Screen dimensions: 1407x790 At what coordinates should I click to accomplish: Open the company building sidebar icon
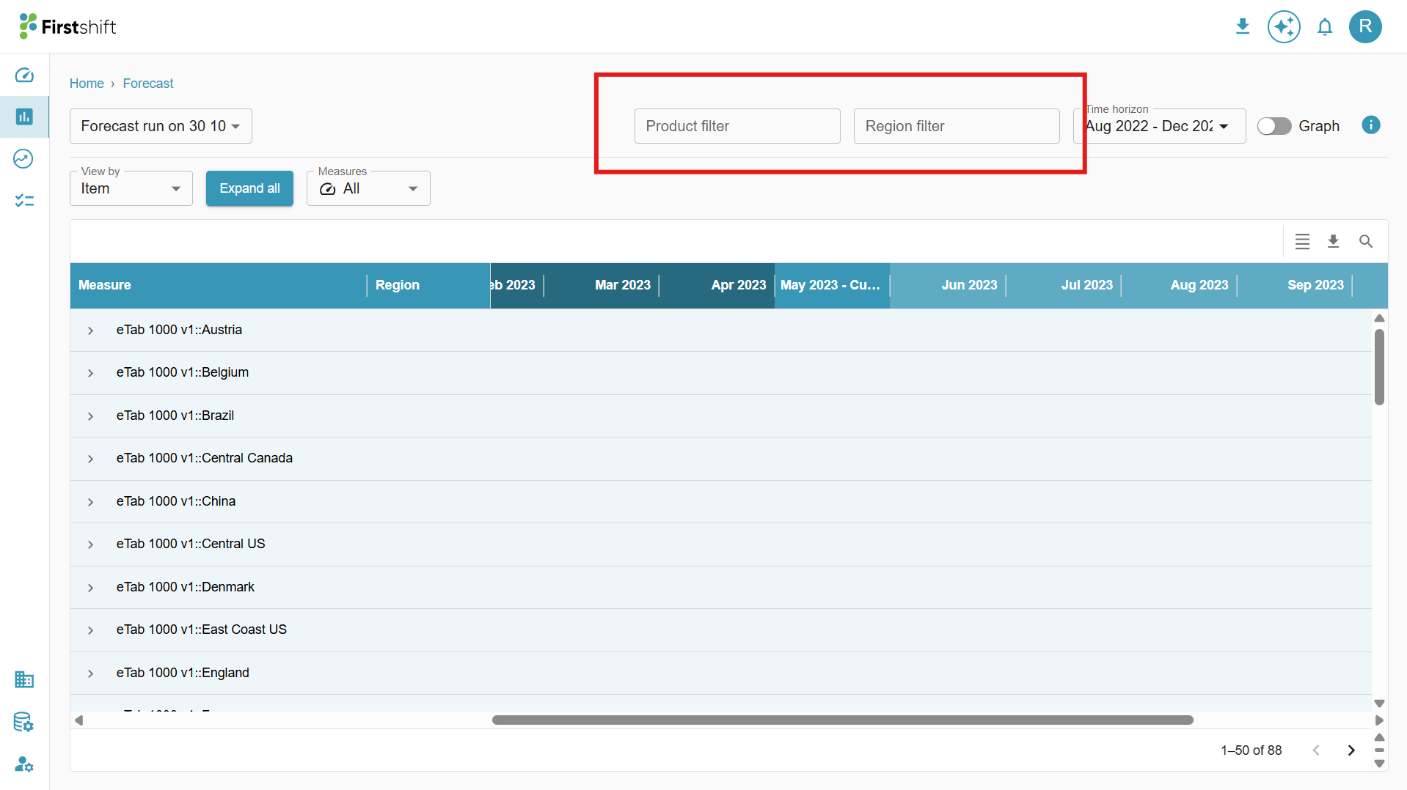click(x=24, y=679)
